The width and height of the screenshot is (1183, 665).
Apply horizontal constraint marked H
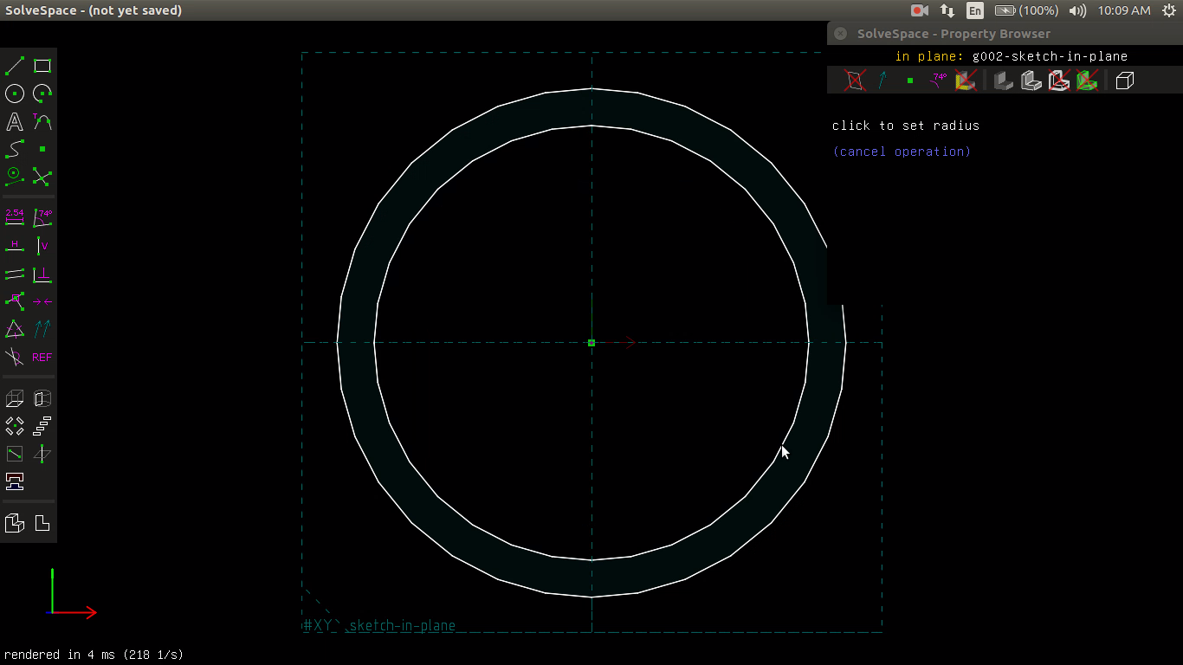click(15, 246)
